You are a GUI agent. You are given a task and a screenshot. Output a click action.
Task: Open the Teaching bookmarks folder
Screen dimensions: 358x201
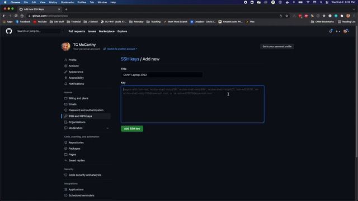tap(153, 22)
